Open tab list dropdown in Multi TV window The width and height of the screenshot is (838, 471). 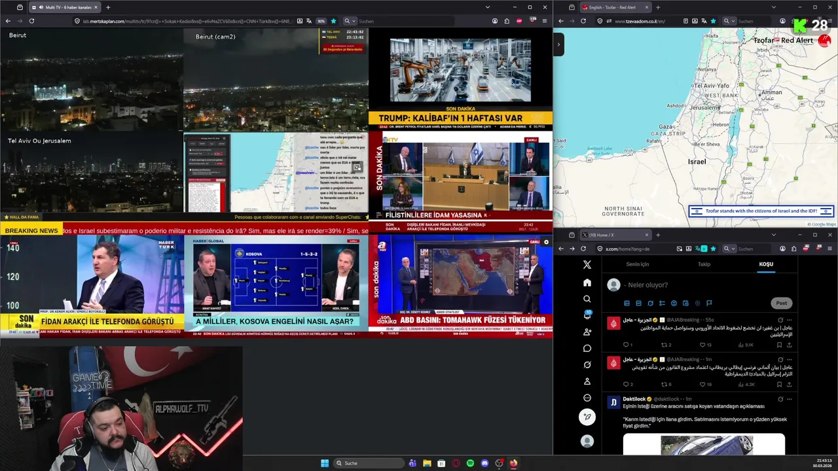point(487,7)
